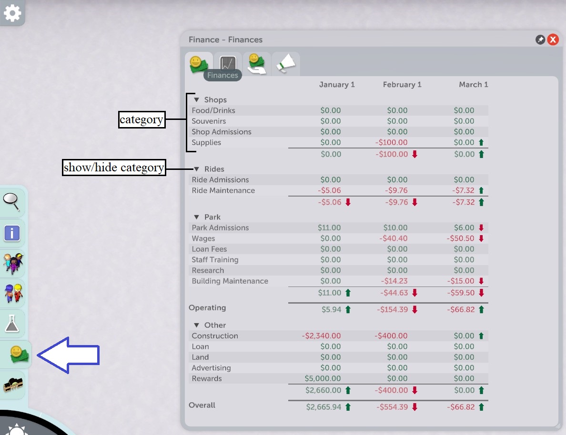This screenshot has height=435, width=566.
Task: Click the Other January subtotal $2,660.00
Action: pos(323,390)
